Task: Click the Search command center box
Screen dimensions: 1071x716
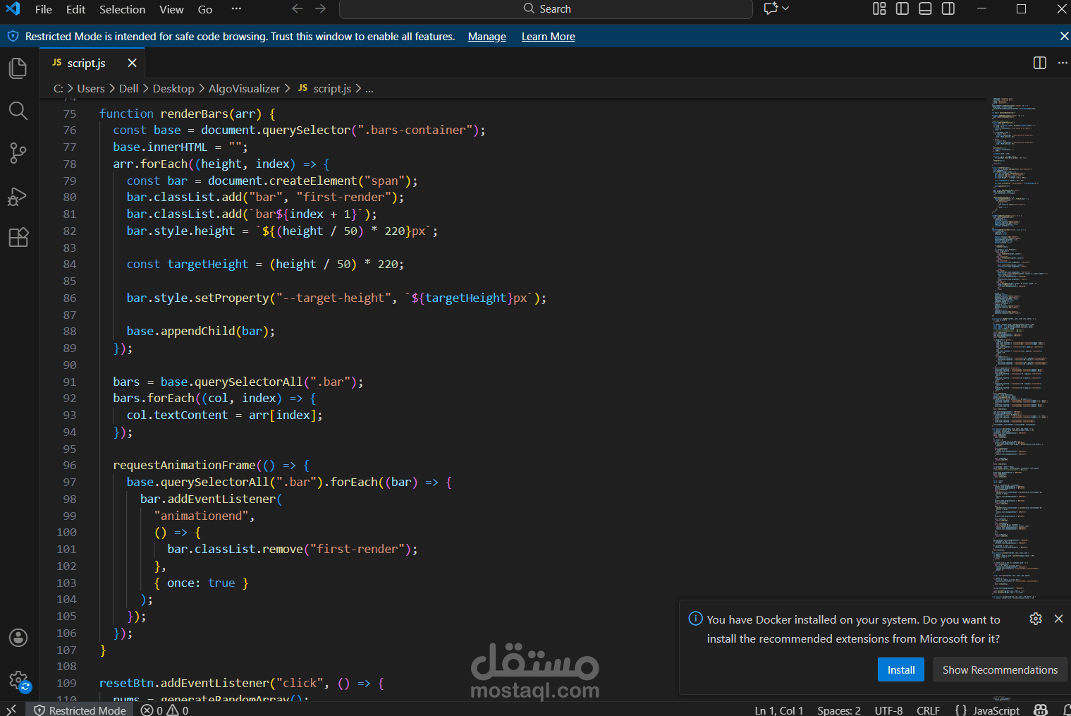Action: (x=546, y=9)
